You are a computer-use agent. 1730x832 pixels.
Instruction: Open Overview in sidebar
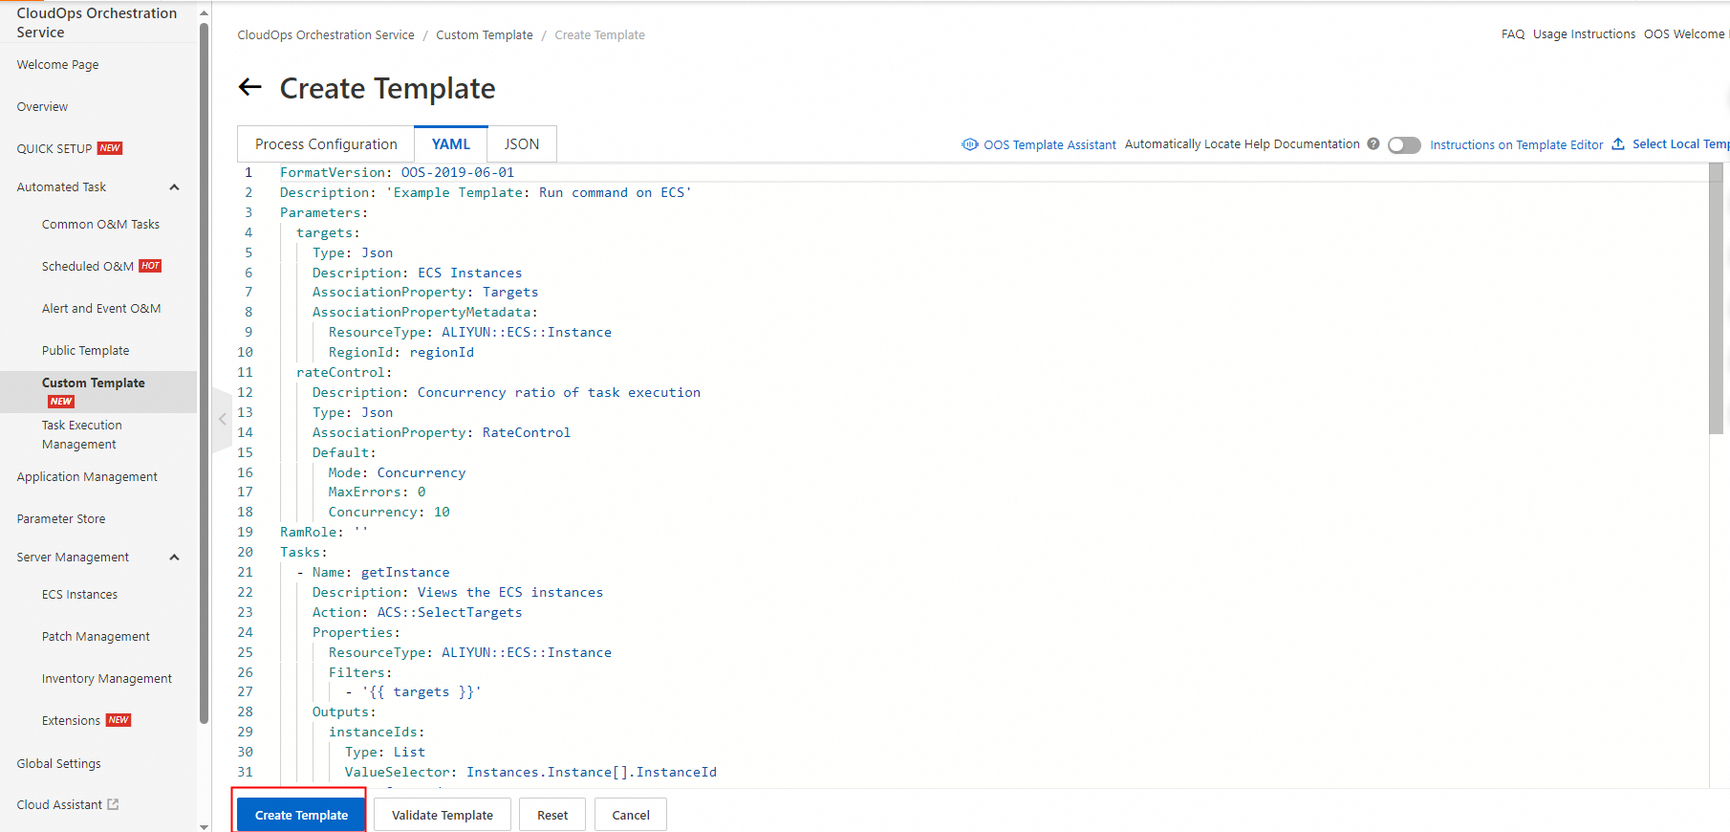pyautogui.click(x=42, y=107)
